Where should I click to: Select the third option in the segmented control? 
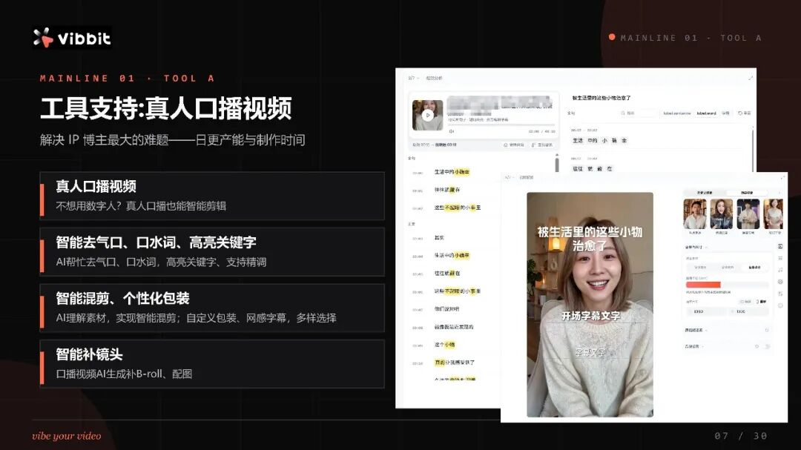click(754, 266)
